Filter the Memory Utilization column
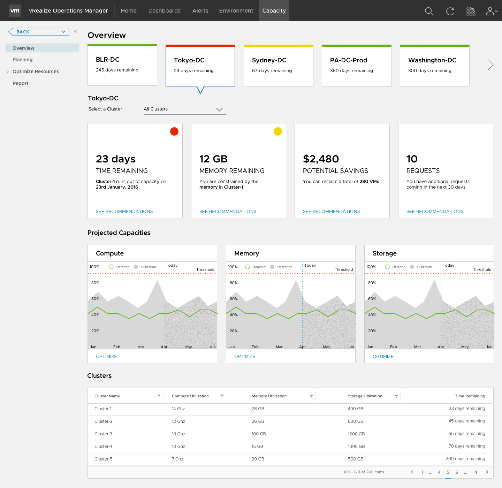This screenshot has height=488, width=502. (x=311, y=396)
